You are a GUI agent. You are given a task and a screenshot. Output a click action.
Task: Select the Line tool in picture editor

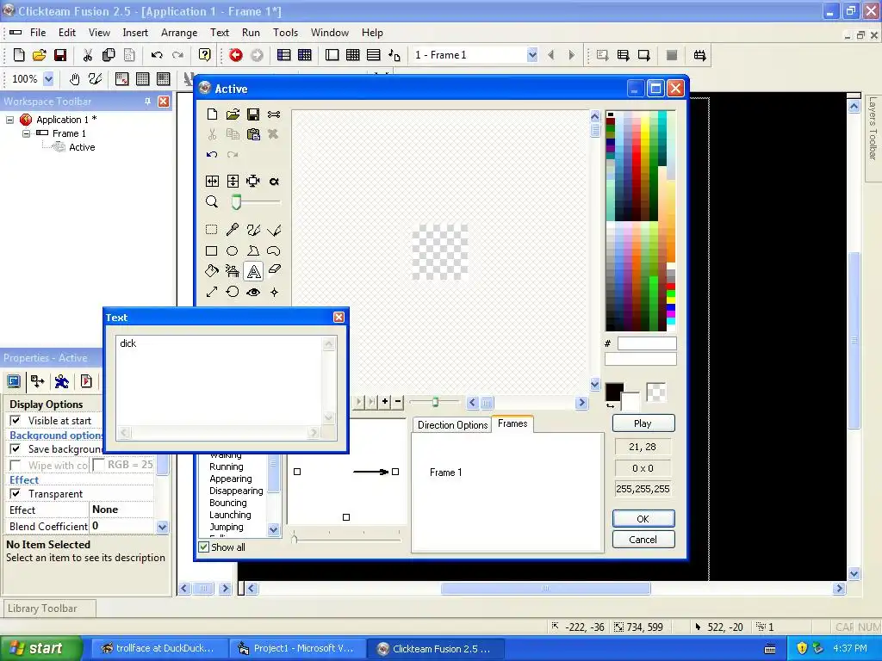[x=274, y=229]
